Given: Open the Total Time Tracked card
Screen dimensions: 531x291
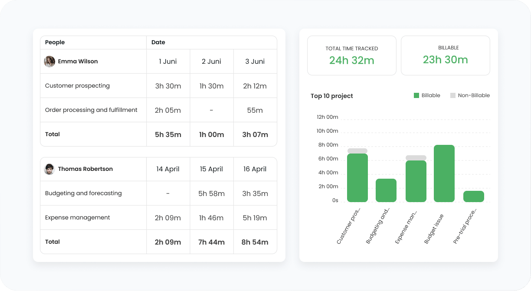Looking at the screenshot, I should pos(352,56).
